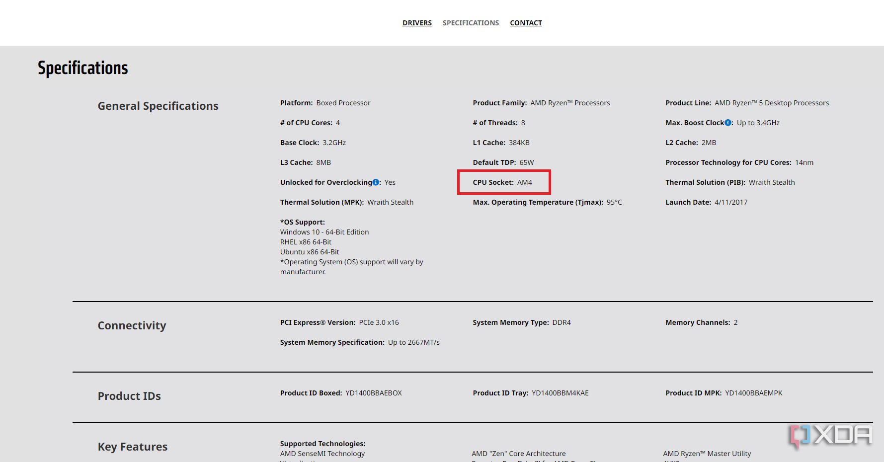Select 'CPU Socket: AM4' text
The image size is (884, 462).
click(502, 182)
